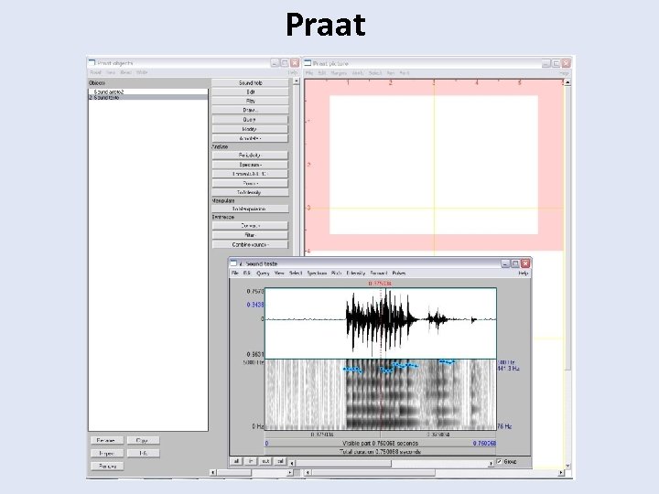
Task: Open Help menu in Sound teste editor
Action: tap(523, 273)
